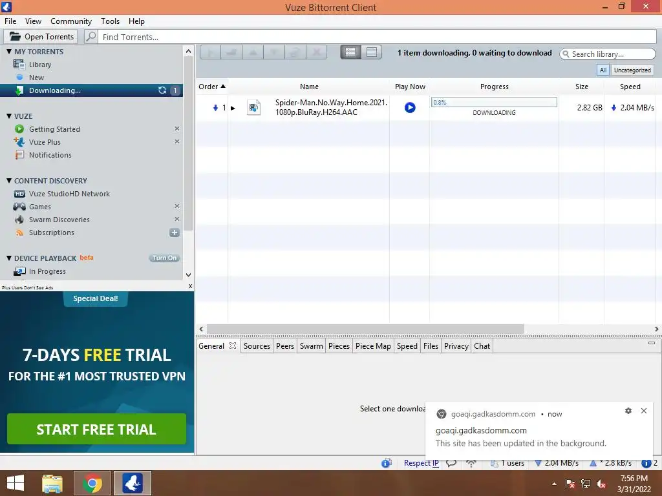662x496 pixels.
Task: Open the View menu
Action: [x=33, y=21]
